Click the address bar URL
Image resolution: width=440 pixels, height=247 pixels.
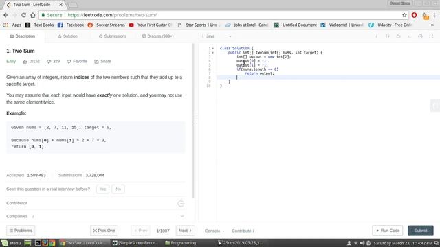(x=112, y=15)
